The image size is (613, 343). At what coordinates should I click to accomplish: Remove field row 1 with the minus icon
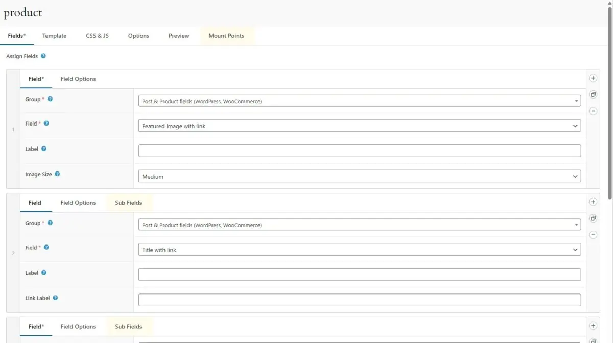tap(593, 111)
